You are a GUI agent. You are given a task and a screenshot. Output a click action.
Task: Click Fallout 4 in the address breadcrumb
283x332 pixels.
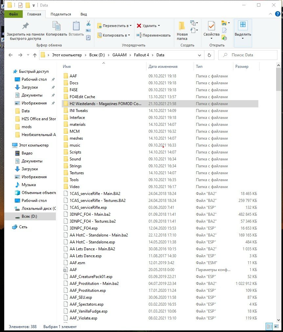click(141, 55)
